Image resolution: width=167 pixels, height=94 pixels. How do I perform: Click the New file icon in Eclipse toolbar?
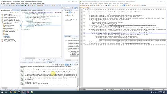(2, 5)
